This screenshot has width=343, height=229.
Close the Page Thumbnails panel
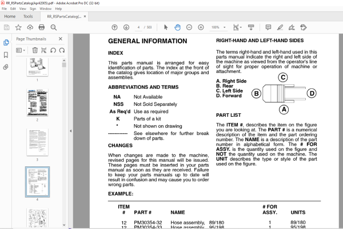61,39
